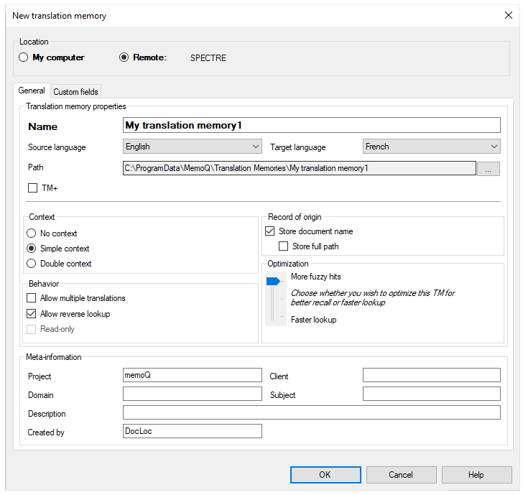Click the Description input field
The image size is (523, 495).
coord(312,412)
